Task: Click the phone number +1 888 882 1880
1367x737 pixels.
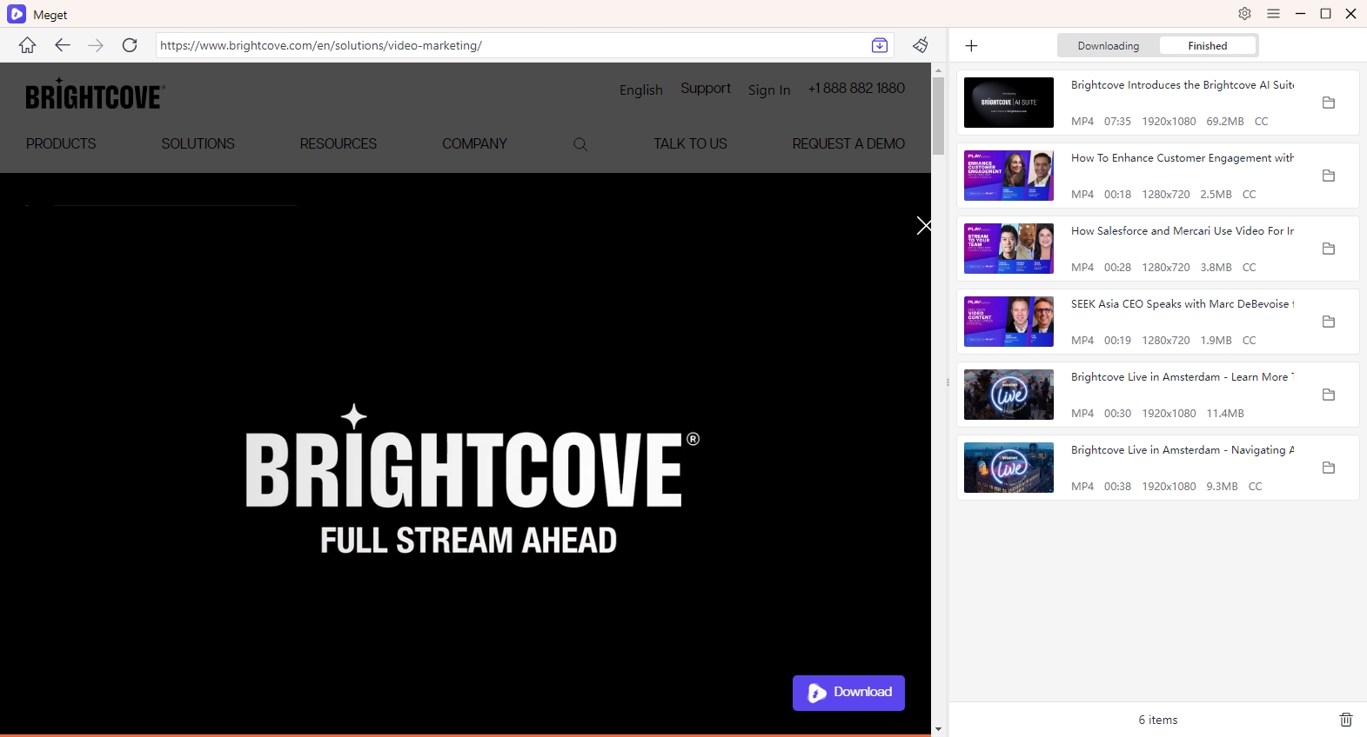Action: point(856,89)
